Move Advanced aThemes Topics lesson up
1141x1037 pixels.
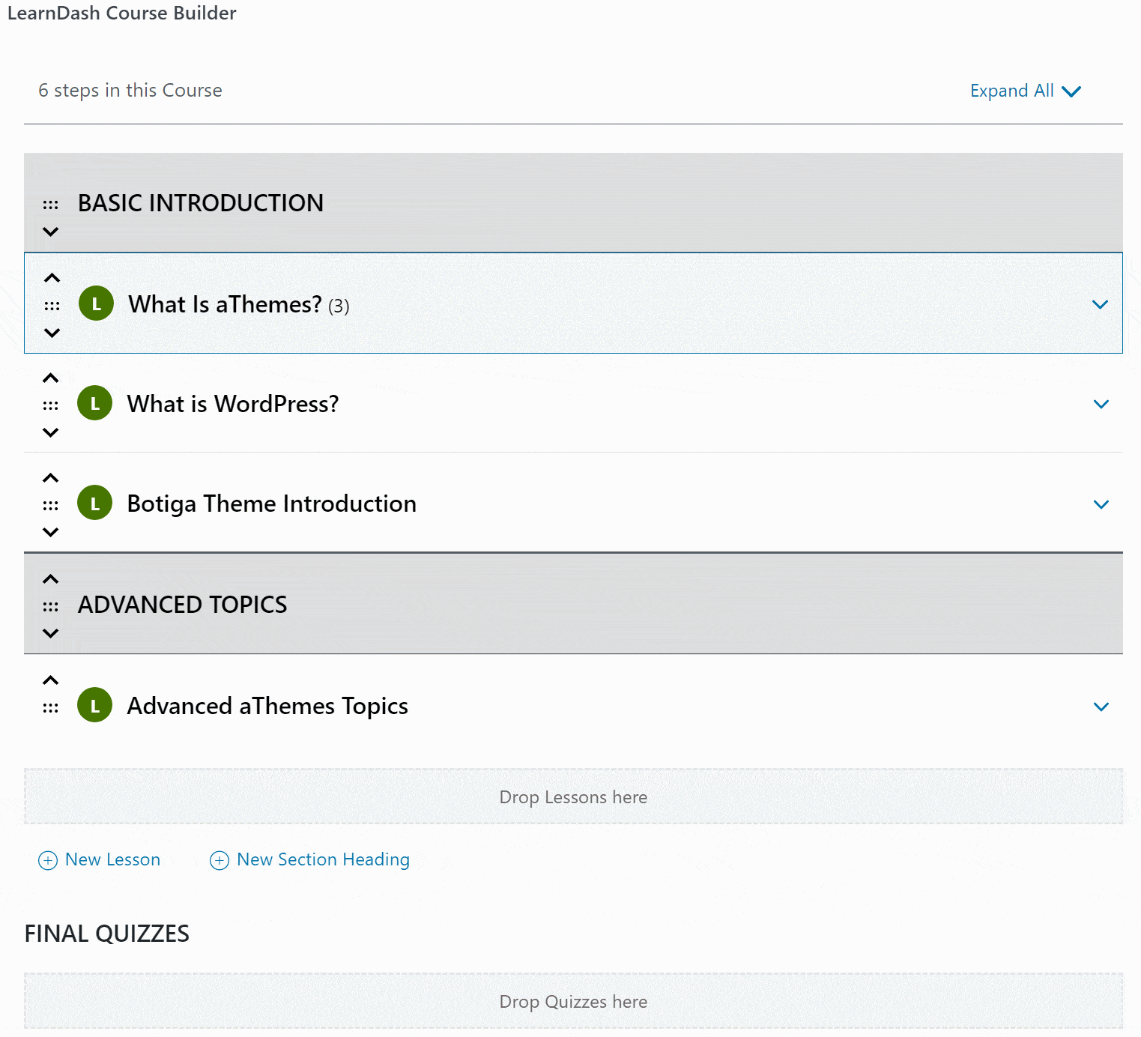(x=50, y=680)
